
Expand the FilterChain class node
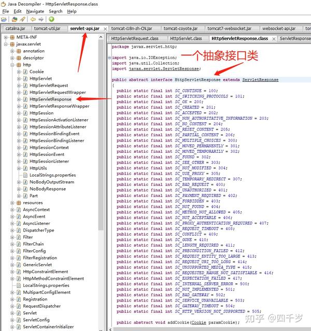click(x=12, y=244)
